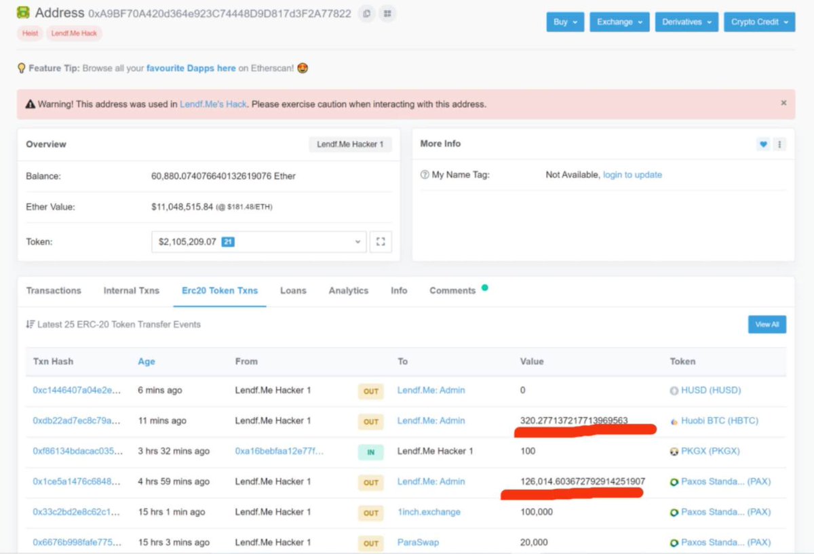Toggle the Age column header format

coord(147,361)
